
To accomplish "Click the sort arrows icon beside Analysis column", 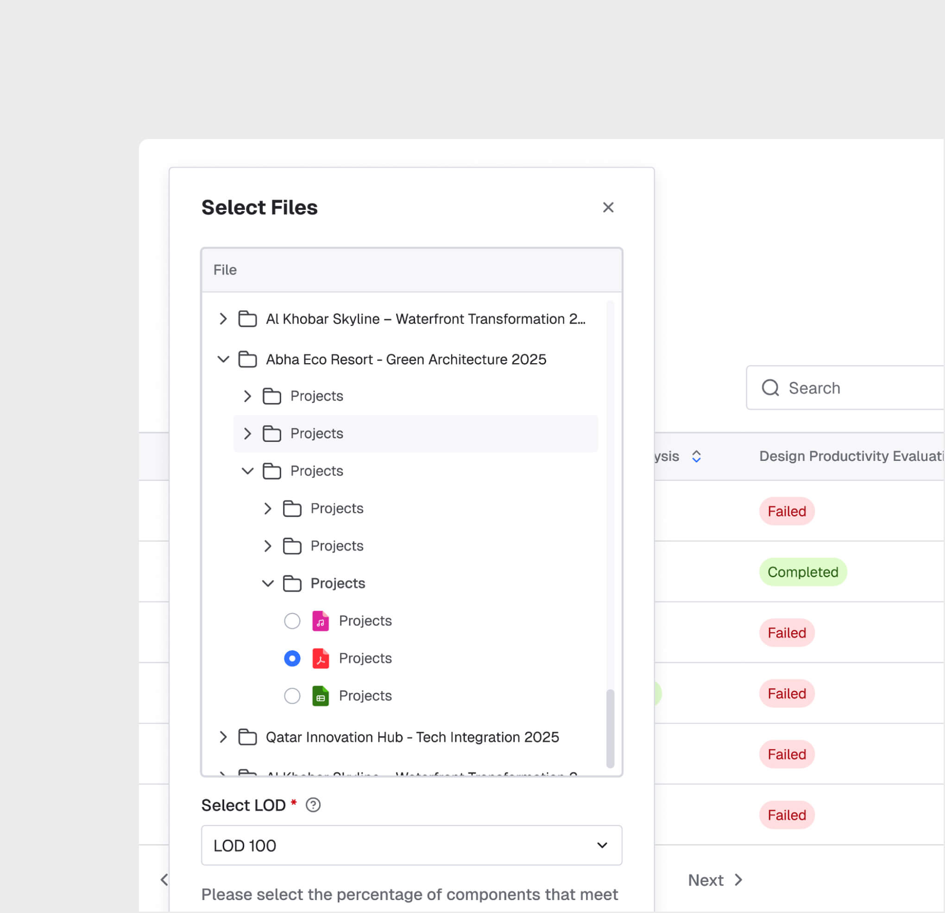I will [696, 457].
